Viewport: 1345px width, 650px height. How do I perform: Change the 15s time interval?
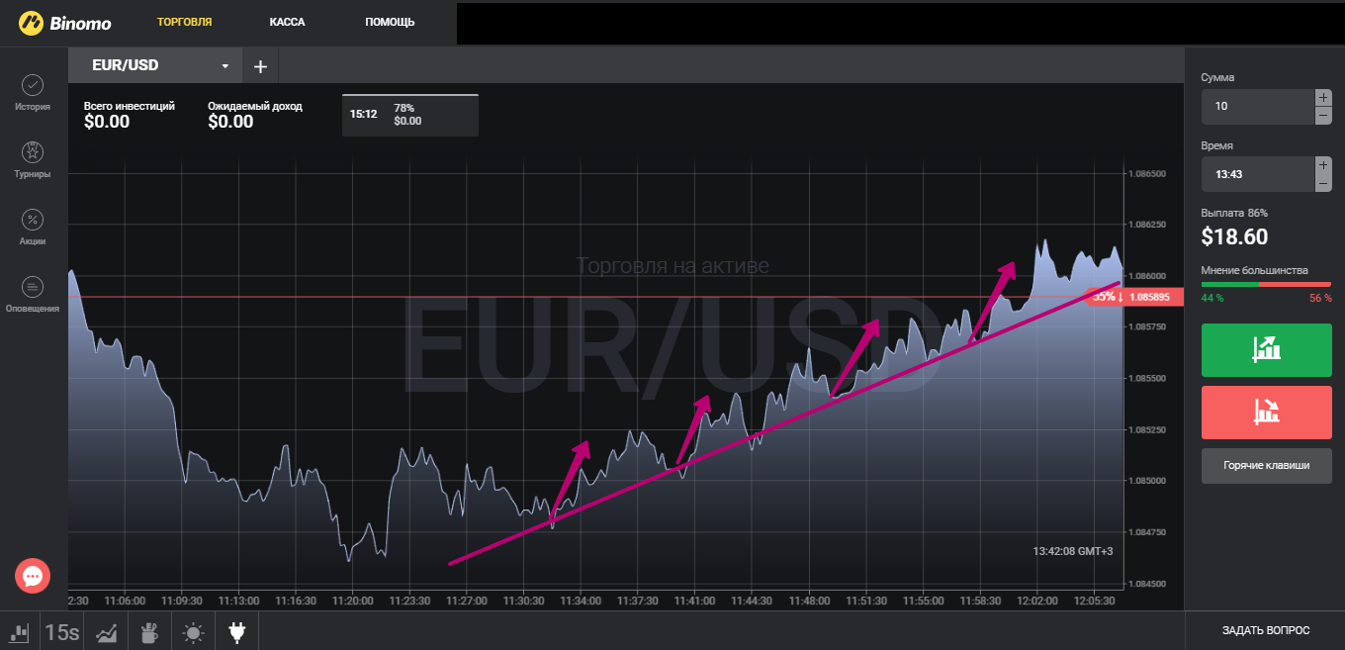pos(62,632)
